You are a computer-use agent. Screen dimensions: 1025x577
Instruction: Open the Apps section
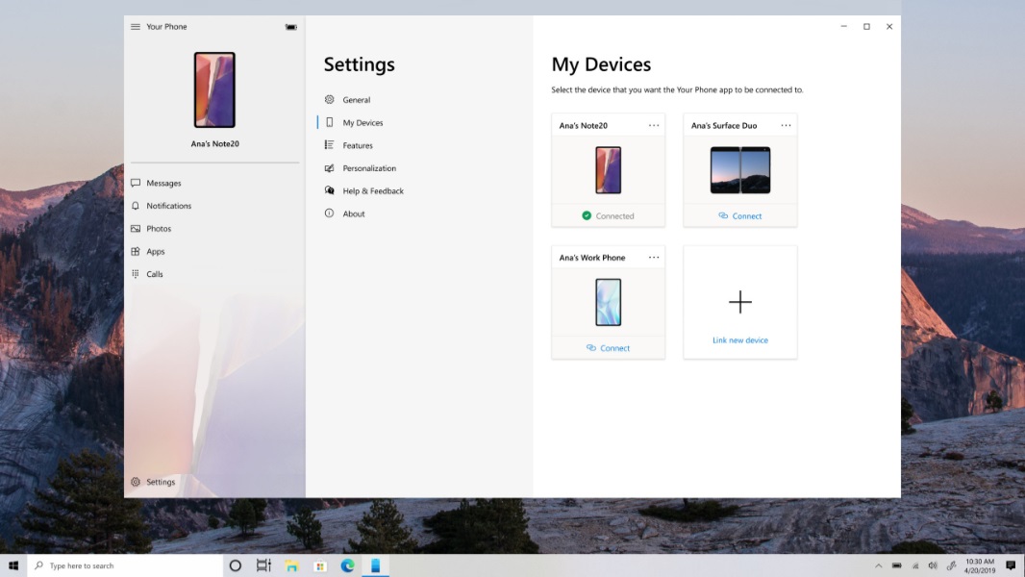coord(155,252)
